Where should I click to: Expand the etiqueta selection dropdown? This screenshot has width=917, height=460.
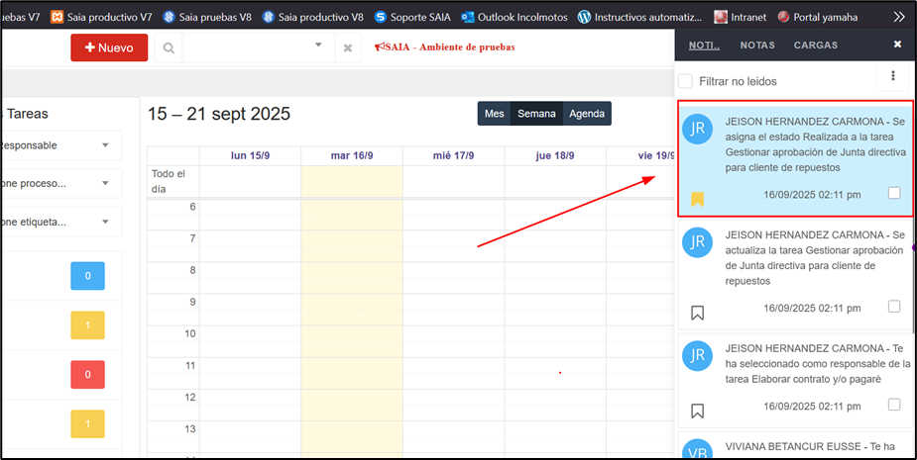[x=105, y=222]
